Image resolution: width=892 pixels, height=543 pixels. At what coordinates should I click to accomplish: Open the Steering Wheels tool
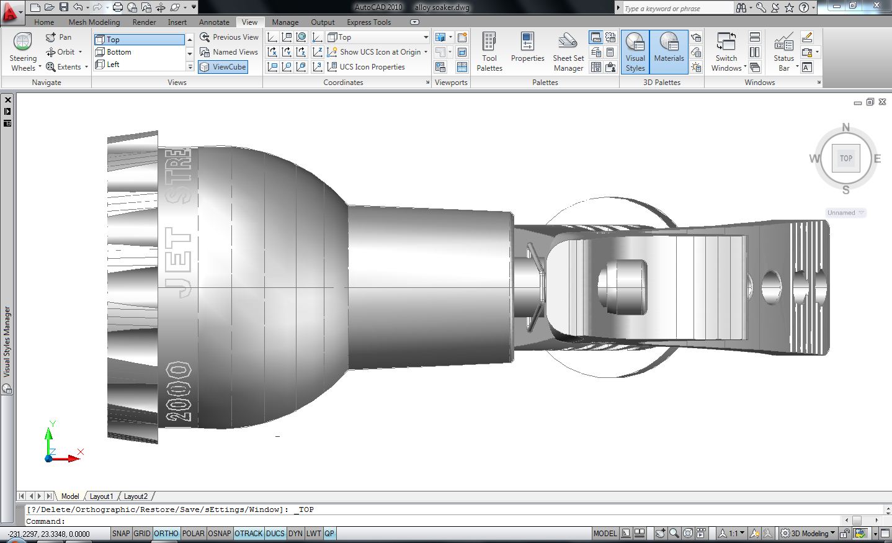coord(23,44)
